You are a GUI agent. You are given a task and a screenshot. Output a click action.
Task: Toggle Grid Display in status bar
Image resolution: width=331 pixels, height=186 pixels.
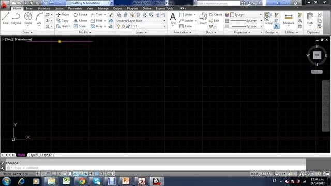coord(48,174)
